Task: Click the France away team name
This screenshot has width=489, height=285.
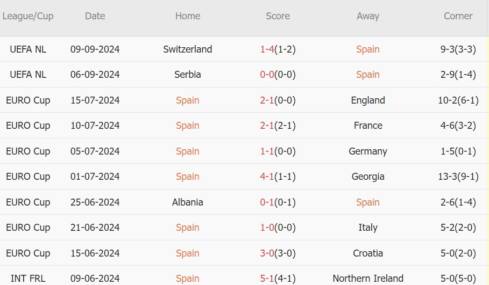Action: (368, 126)
